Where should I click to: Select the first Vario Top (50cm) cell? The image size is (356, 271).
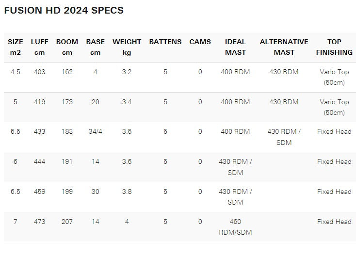[x=334, y=77]
